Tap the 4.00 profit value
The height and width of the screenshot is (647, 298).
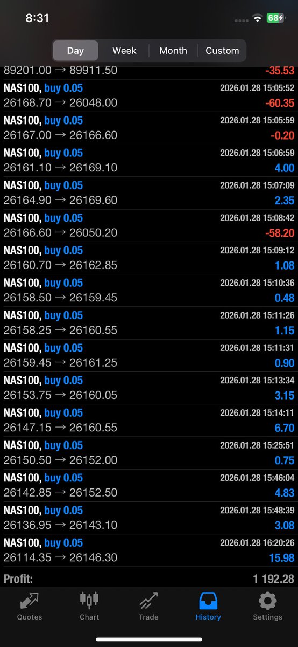coord(285,168)
